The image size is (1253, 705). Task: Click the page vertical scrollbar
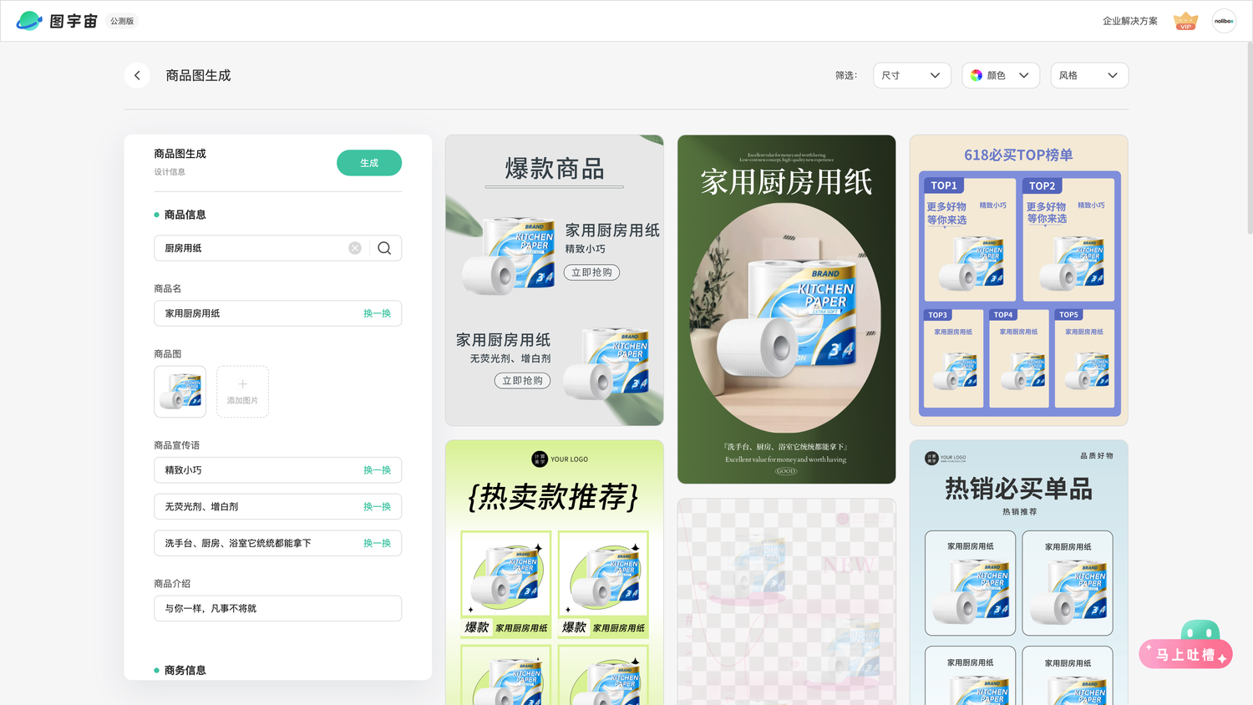(1249, 138)
